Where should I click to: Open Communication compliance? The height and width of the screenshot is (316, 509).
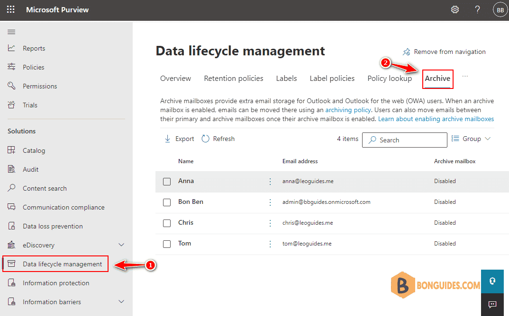(x=64, y=207)
